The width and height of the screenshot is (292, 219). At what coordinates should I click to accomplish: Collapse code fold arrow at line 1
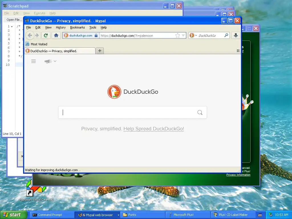pyautogui.click(x=12, y=27)
